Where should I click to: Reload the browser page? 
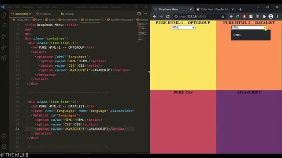[168, 17]
